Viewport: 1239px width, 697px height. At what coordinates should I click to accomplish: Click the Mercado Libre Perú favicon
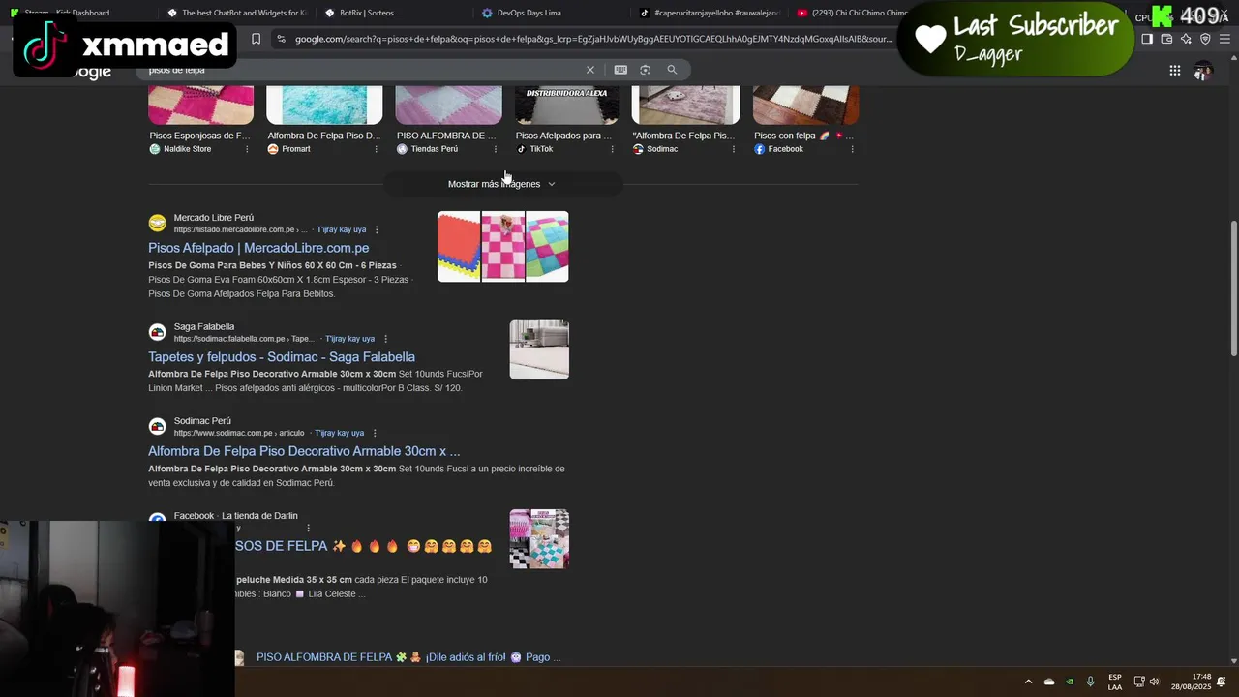(x=157, y=224)
